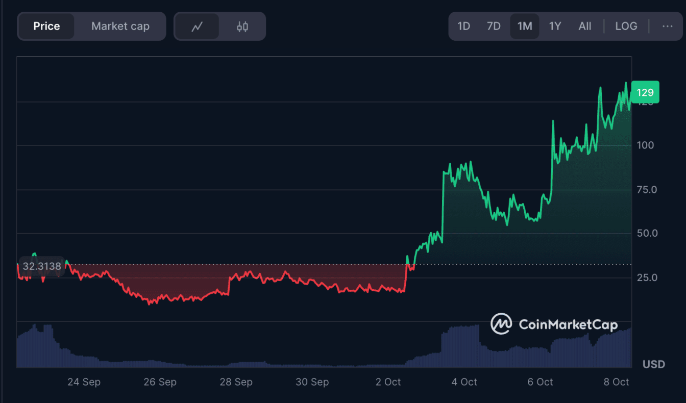Click the 100 price axis label

645,145
